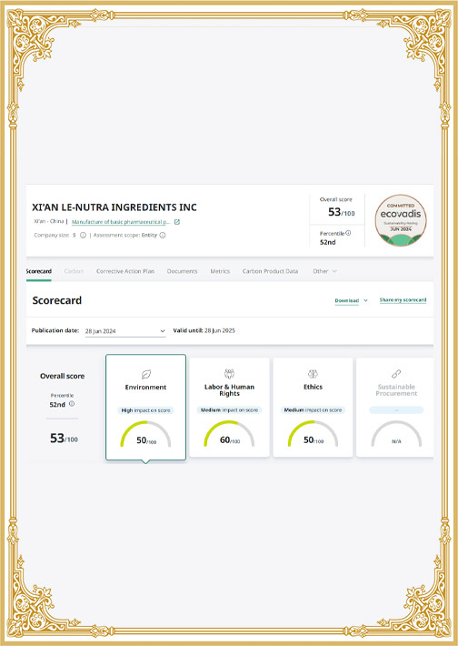
Task: Click the scales icon on Ethics card
Action: coord(313,374)
